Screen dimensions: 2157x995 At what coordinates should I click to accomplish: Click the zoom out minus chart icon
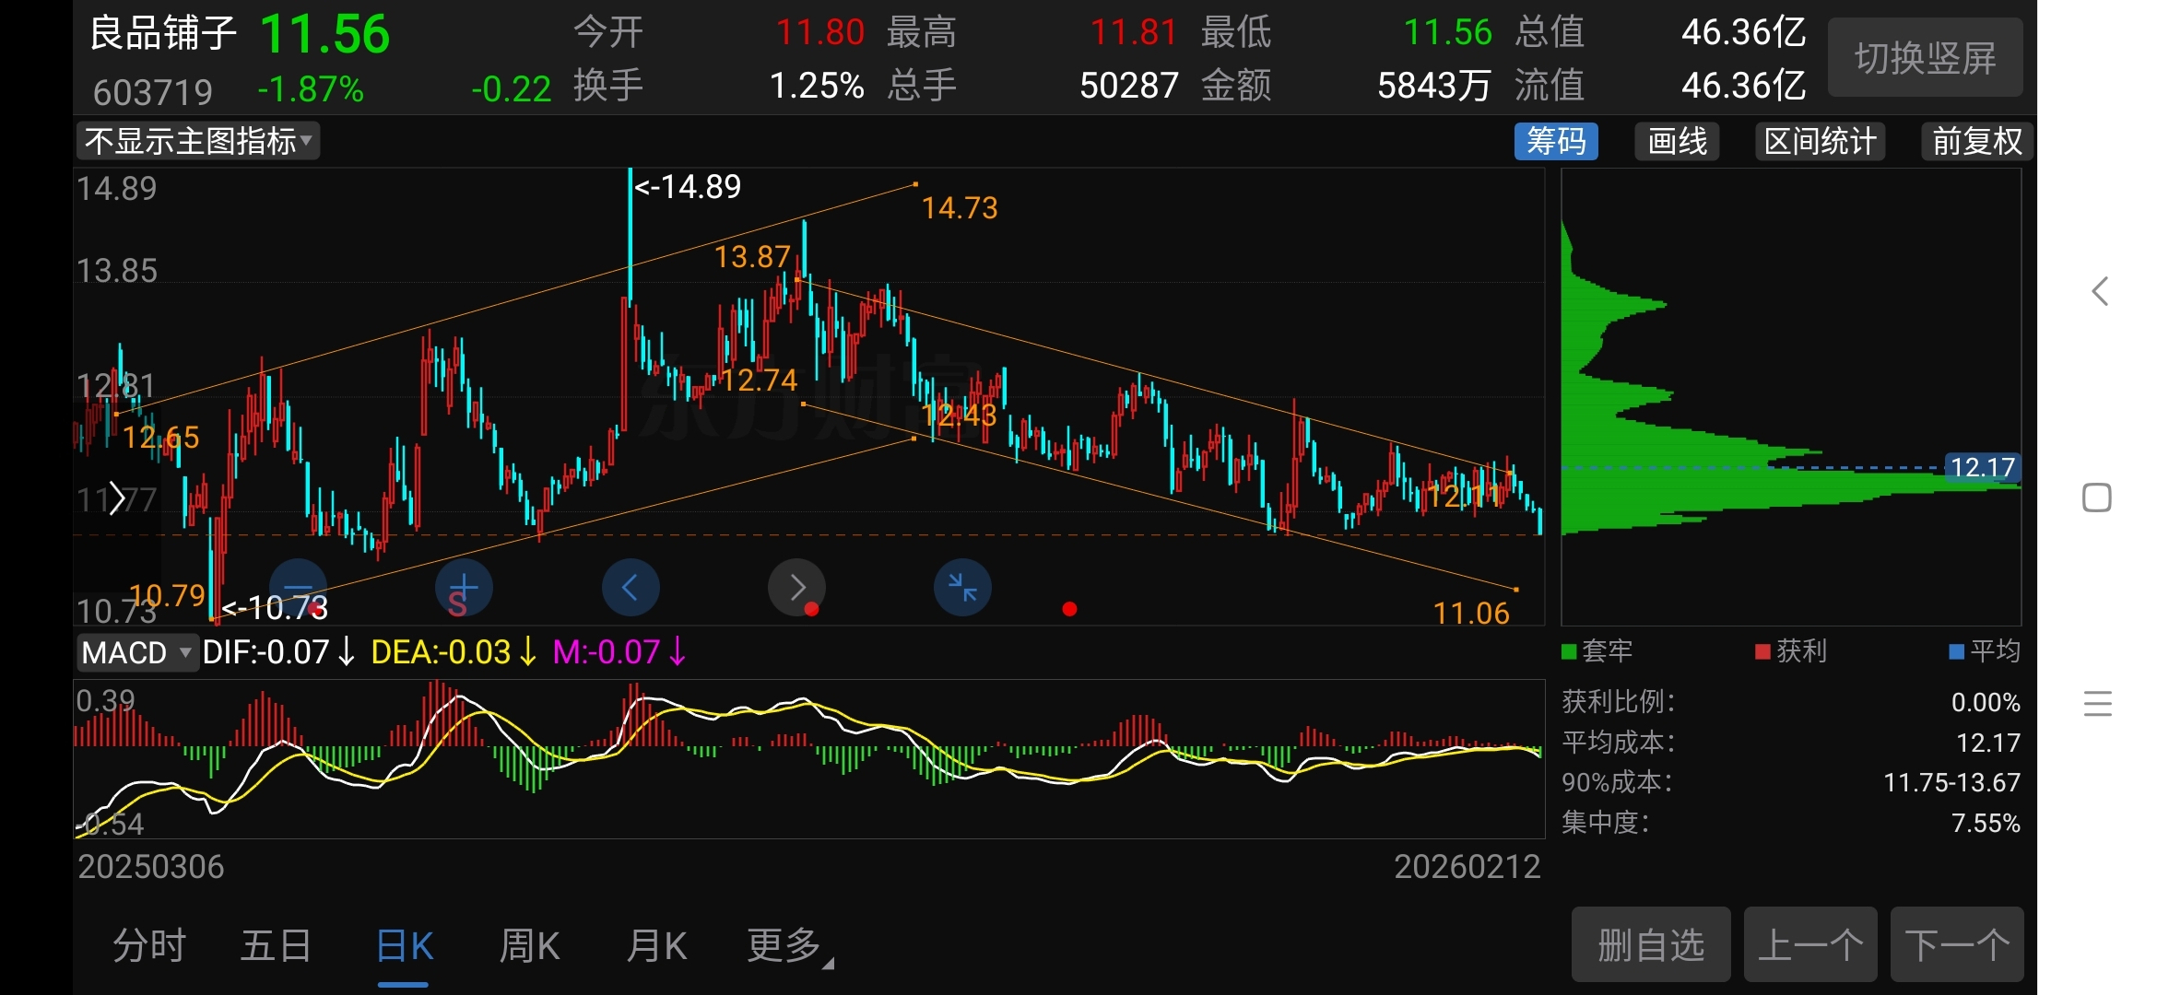tap(298, 587)
